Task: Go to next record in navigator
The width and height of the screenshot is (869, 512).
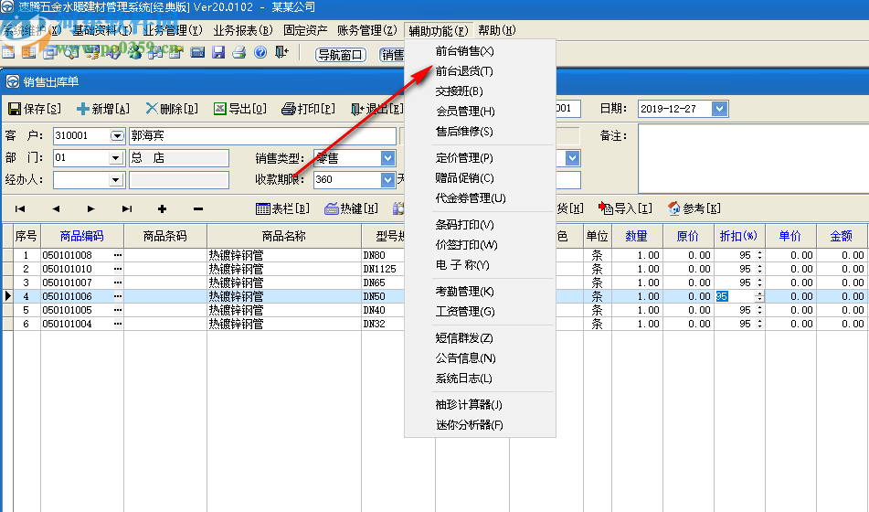Action: pos(90,208)
